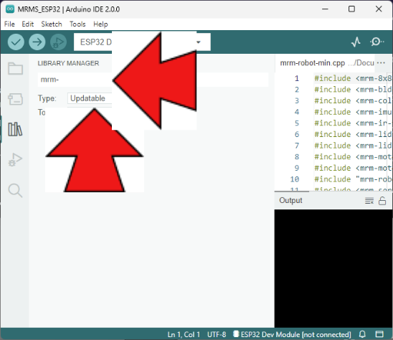
Task: Click the library search field containing mrm-
Action: [153, 80]
